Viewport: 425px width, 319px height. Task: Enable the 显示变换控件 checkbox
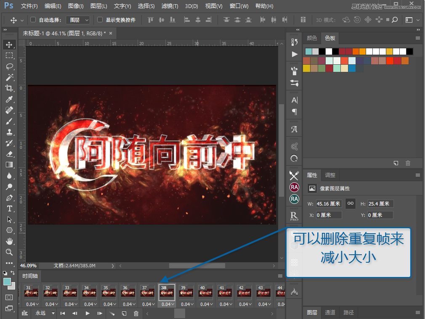100,20
